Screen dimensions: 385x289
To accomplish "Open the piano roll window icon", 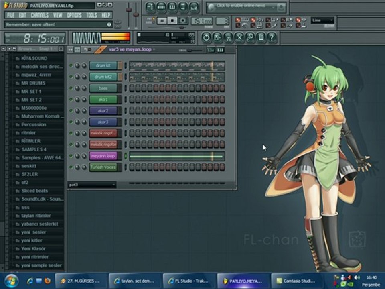I will point(172,7).
